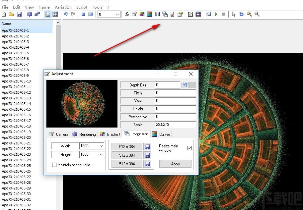Toggle the checkerboard transparency icon

(x=190, y=14)
